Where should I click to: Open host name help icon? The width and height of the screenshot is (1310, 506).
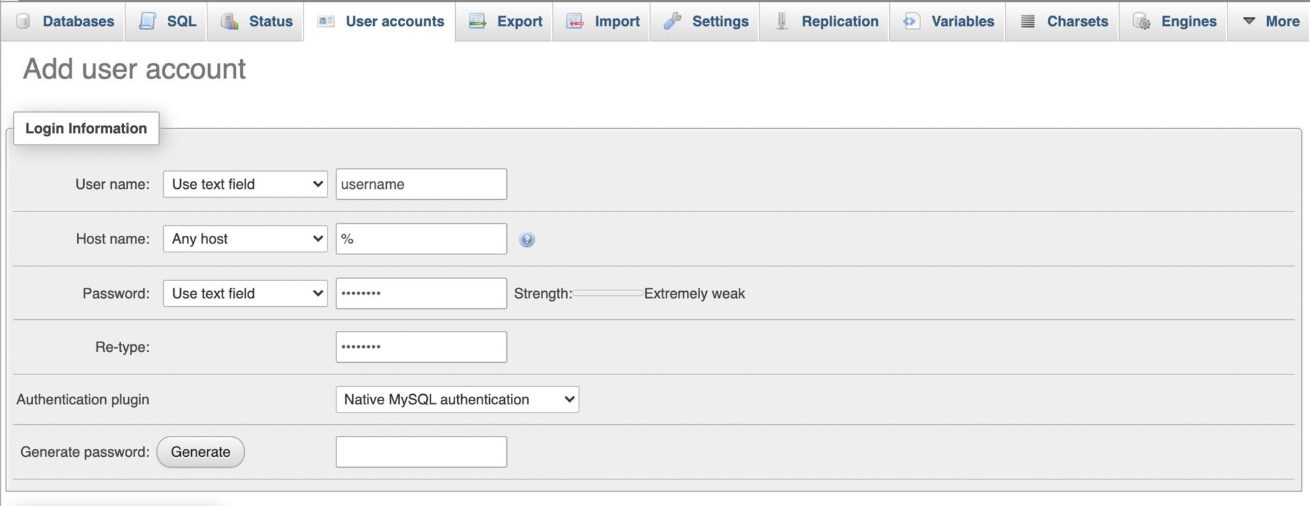click(x=527, y=239)
